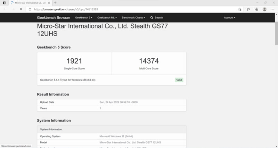
Task: Click the green Valid badge
Action: [179, 80]
